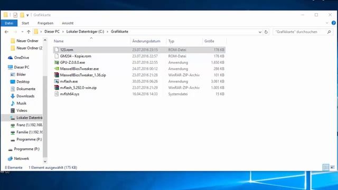Image resolution: width=338 pixels, height=190 pixels.
Task: Switch to large icons view in status bar
Action: click(x=333, y=167)
